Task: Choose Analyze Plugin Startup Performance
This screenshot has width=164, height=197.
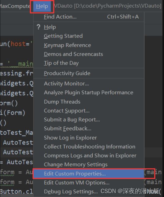Action: point(89,93)
